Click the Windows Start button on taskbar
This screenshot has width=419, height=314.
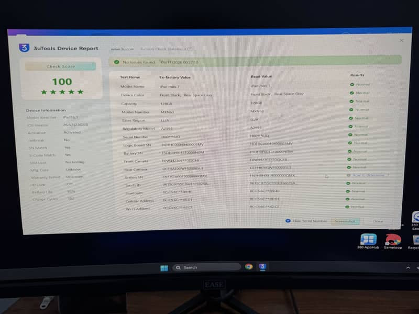[x=164, y=268]
